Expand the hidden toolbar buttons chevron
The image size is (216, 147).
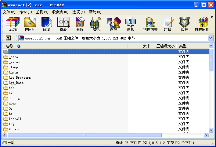212,17
